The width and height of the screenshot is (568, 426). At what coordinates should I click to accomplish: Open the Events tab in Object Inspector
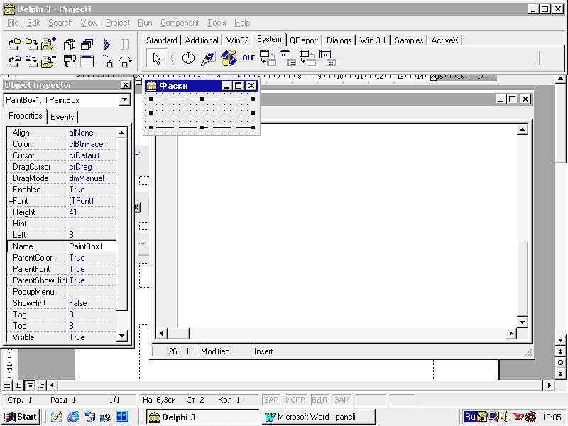coord(62,117)
